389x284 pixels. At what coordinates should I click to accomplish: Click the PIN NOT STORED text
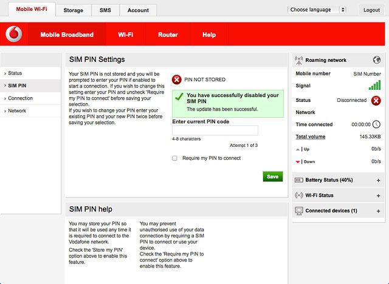(205, 79)
